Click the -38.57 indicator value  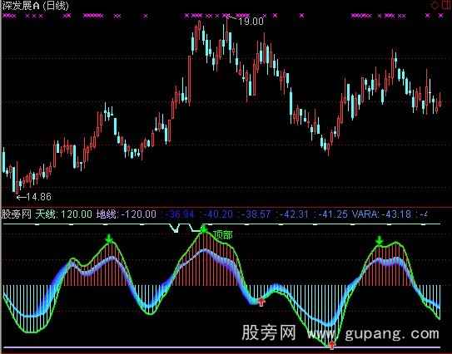[x=256, y=214]
